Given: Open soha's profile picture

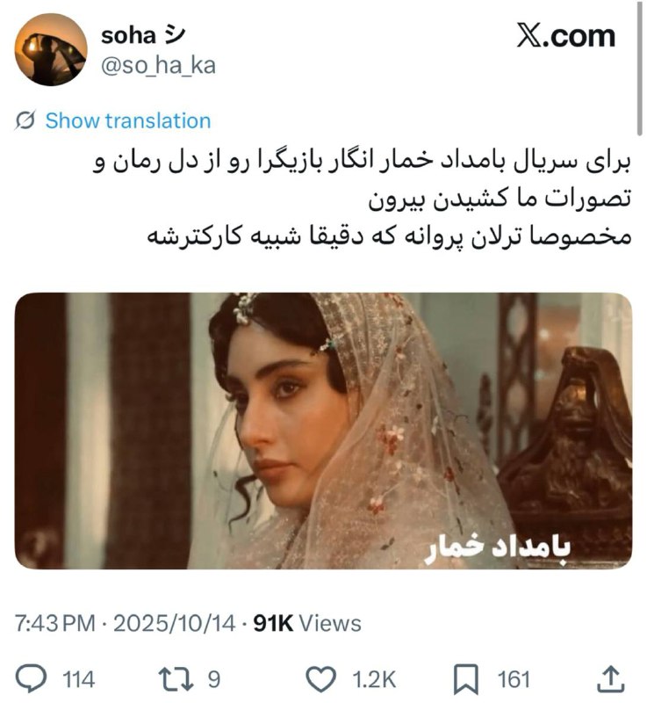Looking at the screenshot, I should click(51, 50).
